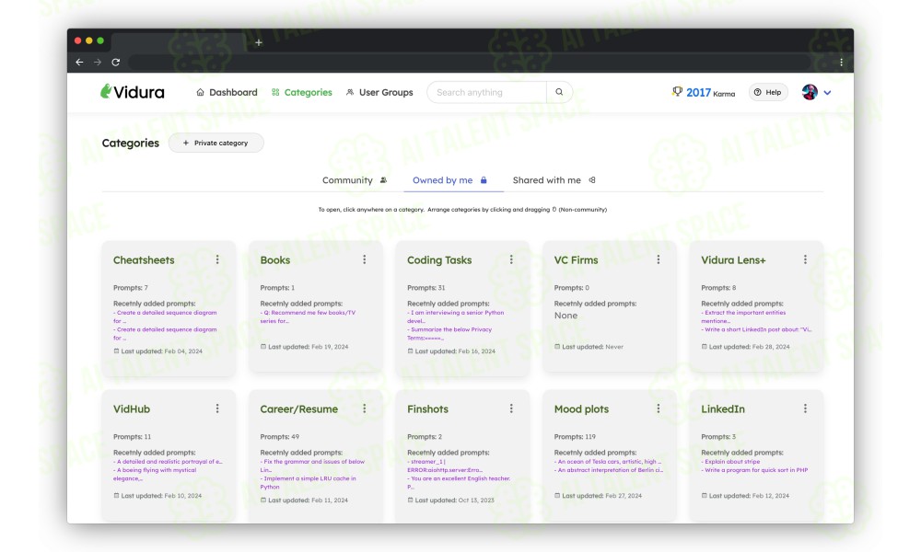Open prompt 'Write a short LinkedIn post about'
Image resolution: width=921 pixels, height=552 pixels.
point(756,329)
